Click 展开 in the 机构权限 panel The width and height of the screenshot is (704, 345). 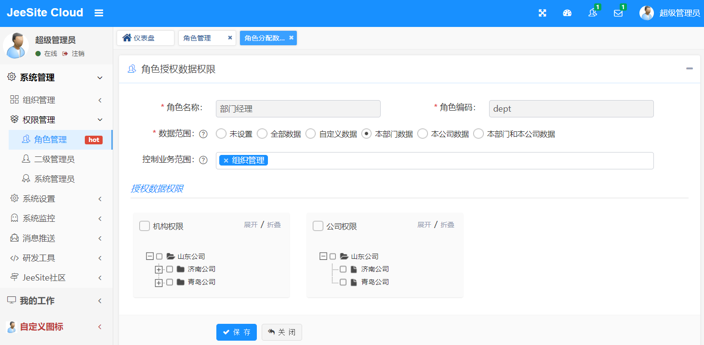pyautogui.click(x=251, y=225)
